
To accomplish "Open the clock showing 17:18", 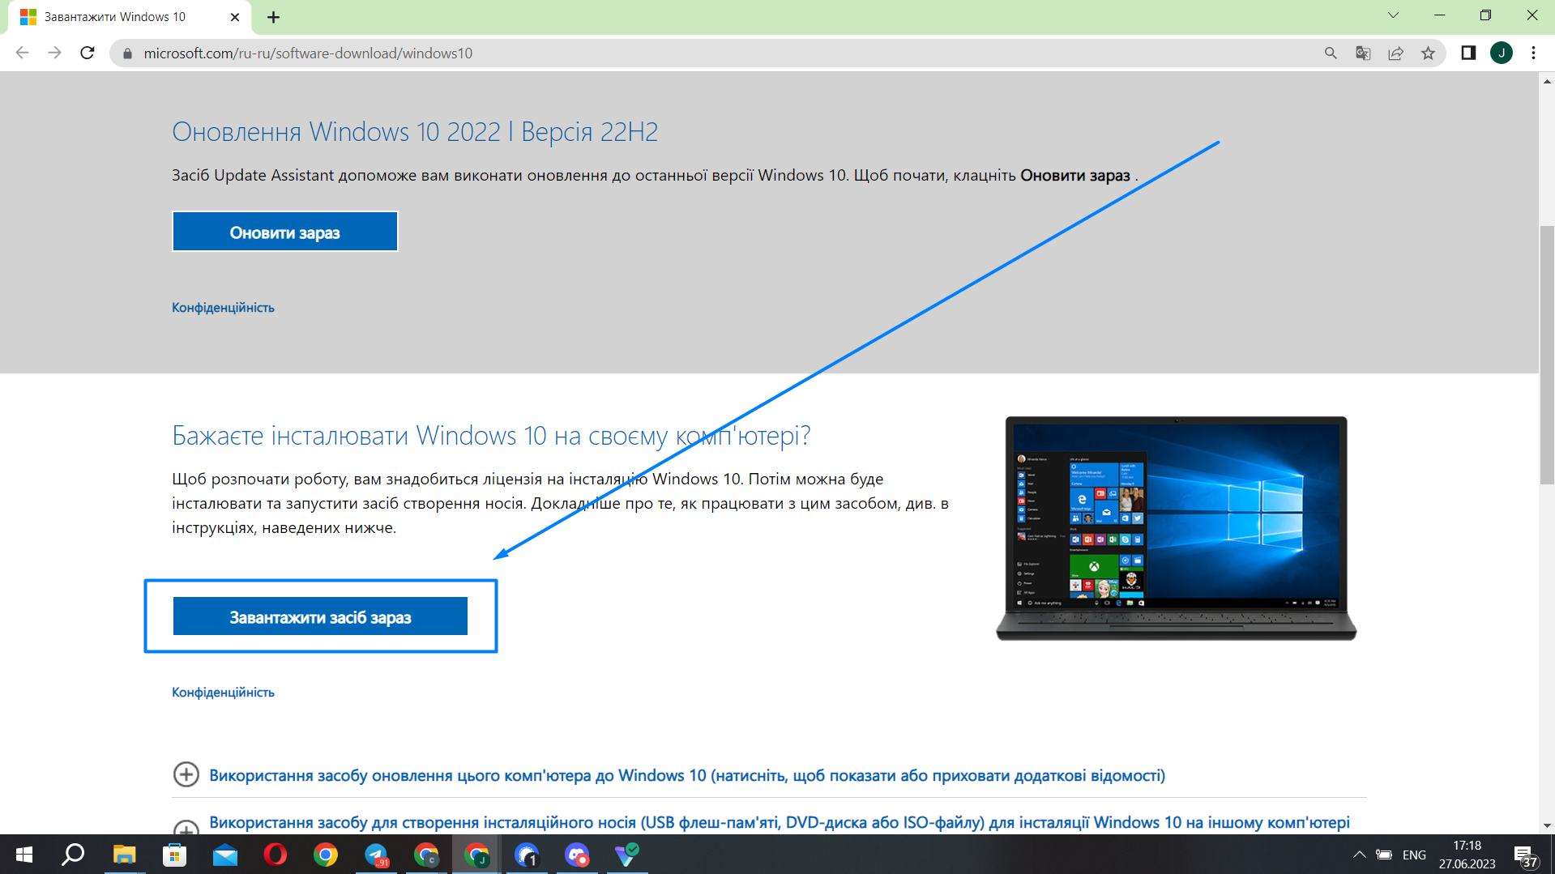I will pyautogui.click(x=1467, y=855).
